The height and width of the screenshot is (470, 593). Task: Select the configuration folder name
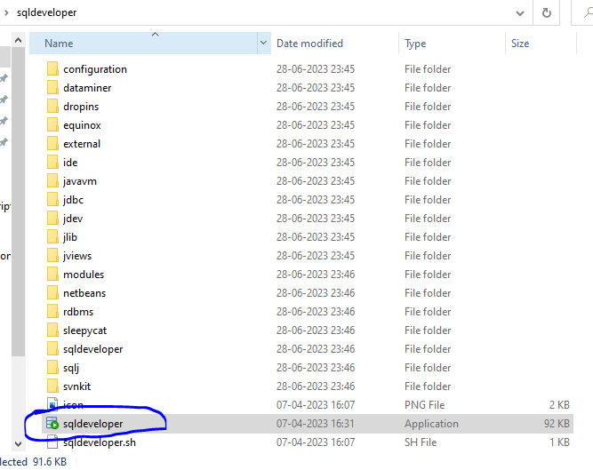[x=95, y=69]
